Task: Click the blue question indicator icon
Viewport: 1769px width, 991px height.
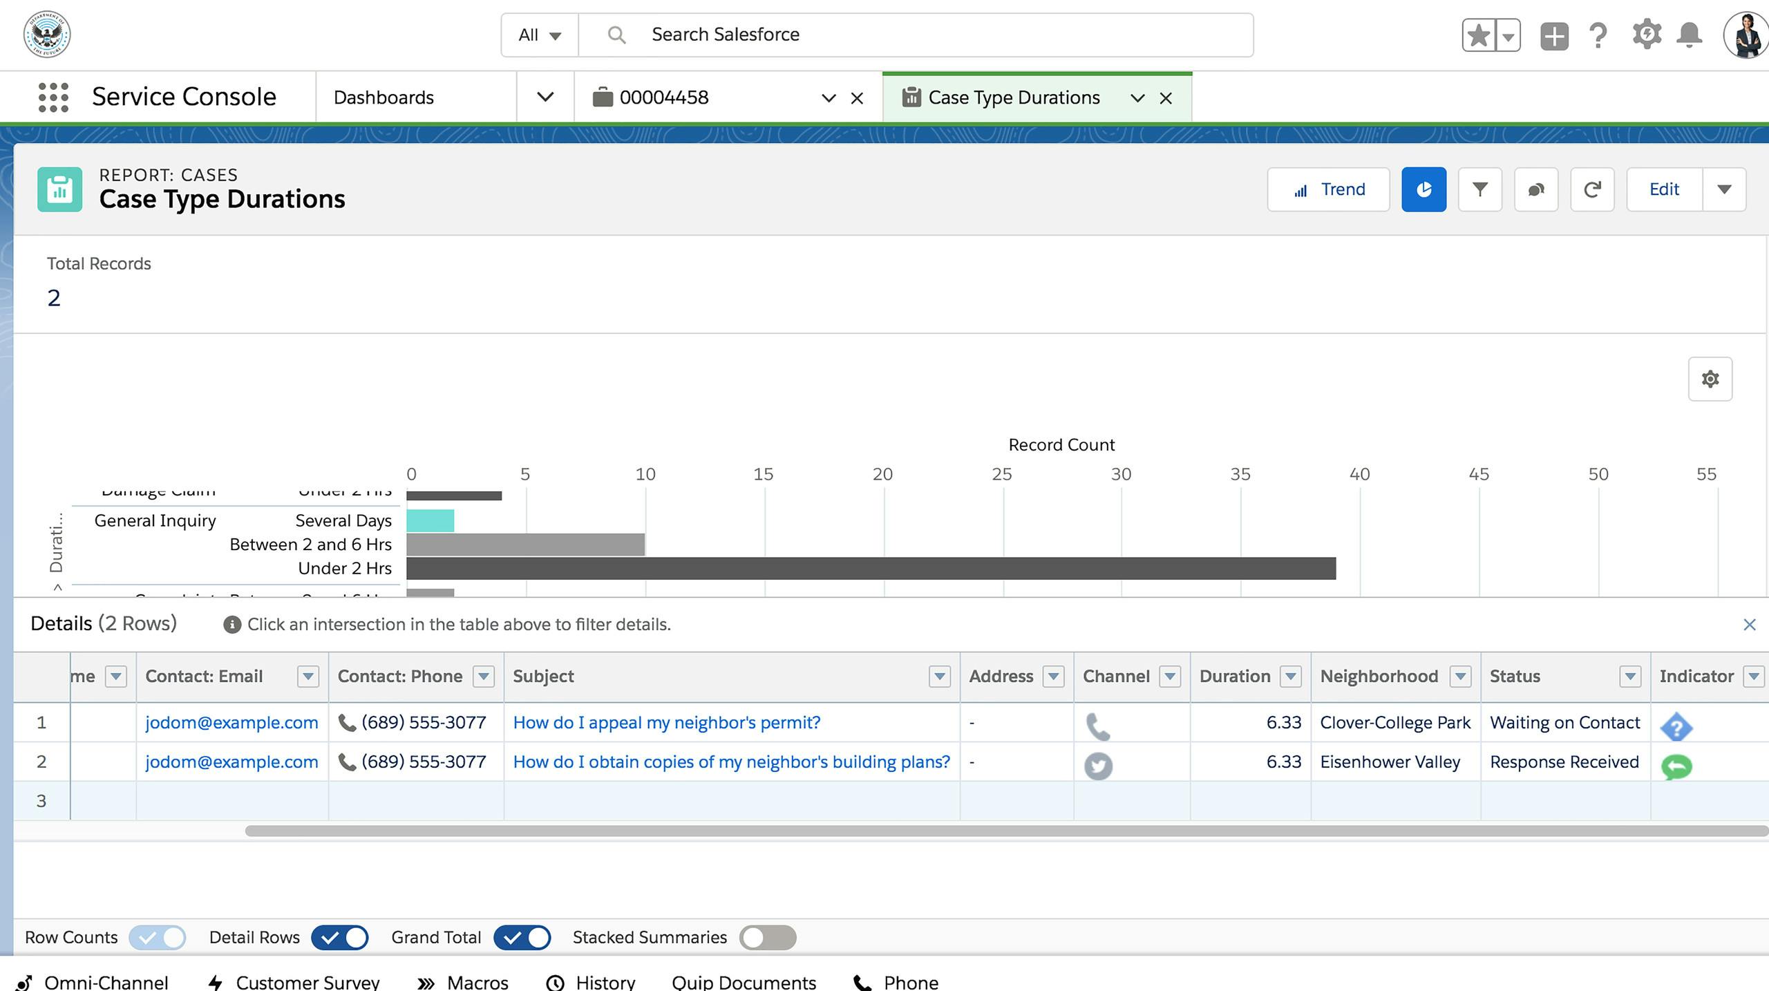Action: click(1676, 726)
